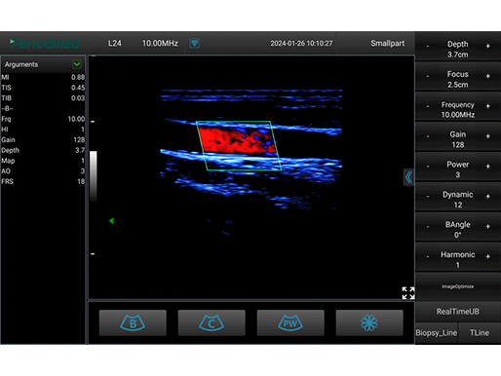Open the shield icon beside 10.00MHz

tap(194, 43)
